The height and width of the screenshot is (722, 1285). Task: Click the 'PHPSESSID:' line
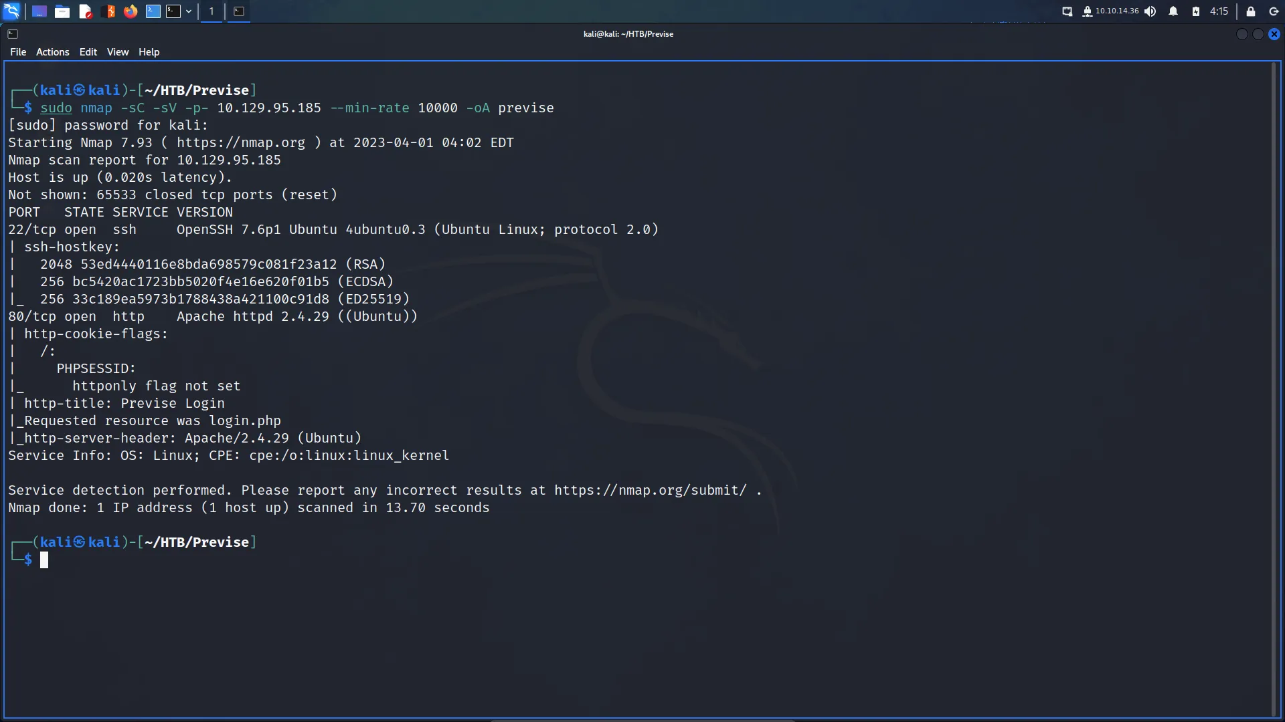click(x=96, y=368)
